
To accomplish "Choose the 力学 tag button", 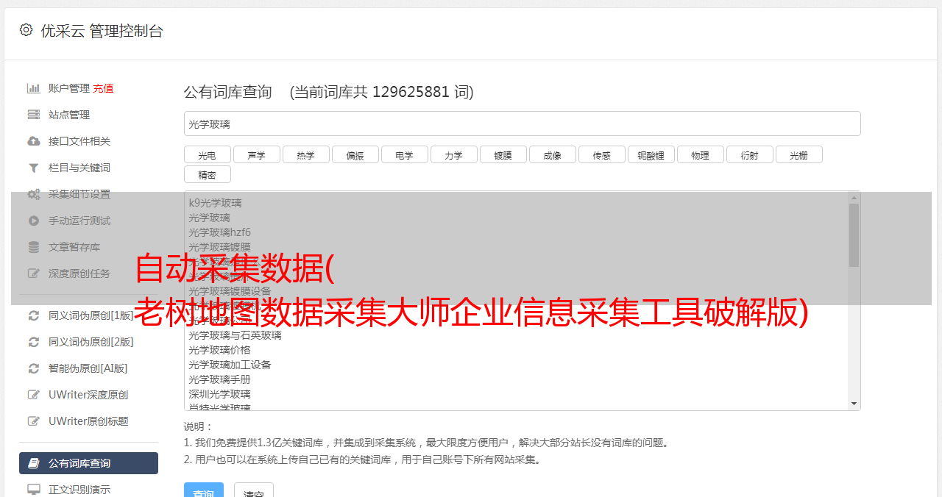I will [453, 155].
